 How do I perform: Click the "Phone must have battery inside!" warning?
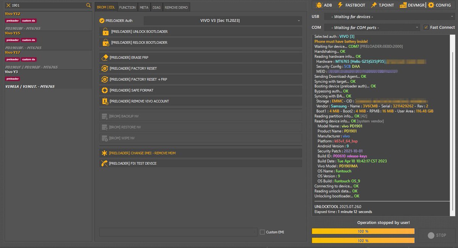pos(341,41)
